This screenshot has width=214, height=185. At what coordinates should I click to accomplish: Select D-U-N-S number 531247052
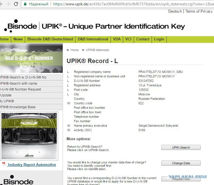[x=146, y=81]
